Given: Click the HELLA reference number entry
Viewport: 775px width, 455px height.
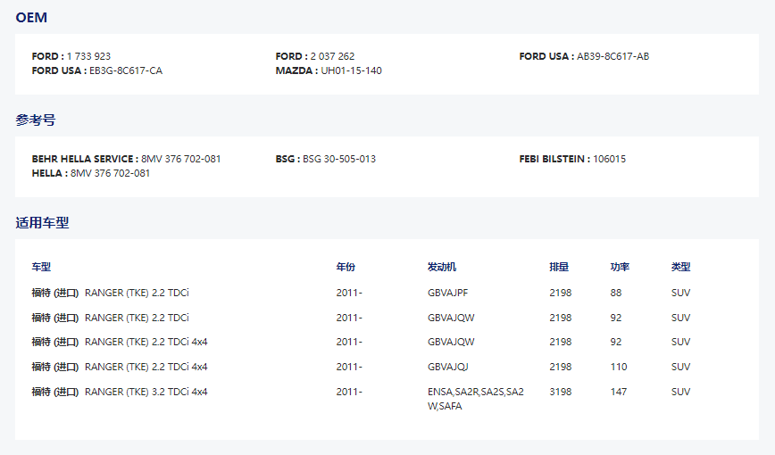Looking at the screenshot, I should (110, 173).
